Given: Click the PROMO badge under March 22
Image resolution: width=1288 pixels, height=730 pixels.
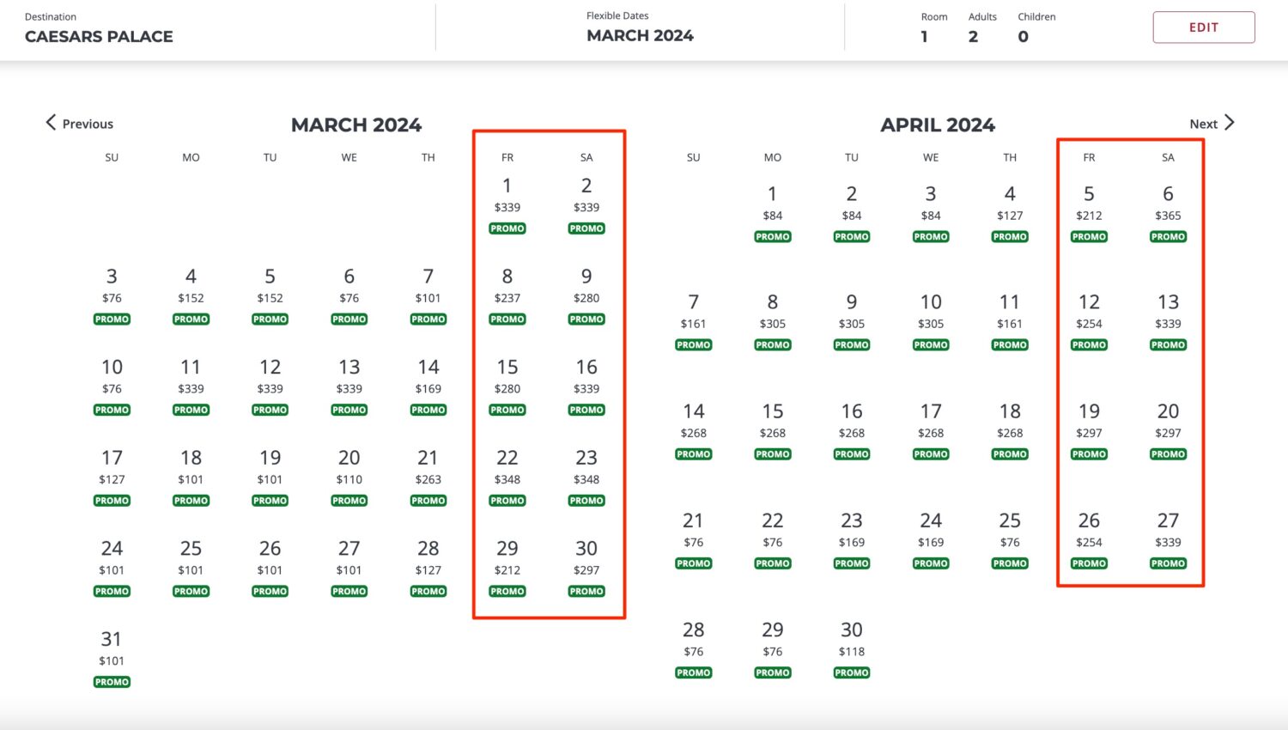Looking at the screenshot, I should click(507, 500).
